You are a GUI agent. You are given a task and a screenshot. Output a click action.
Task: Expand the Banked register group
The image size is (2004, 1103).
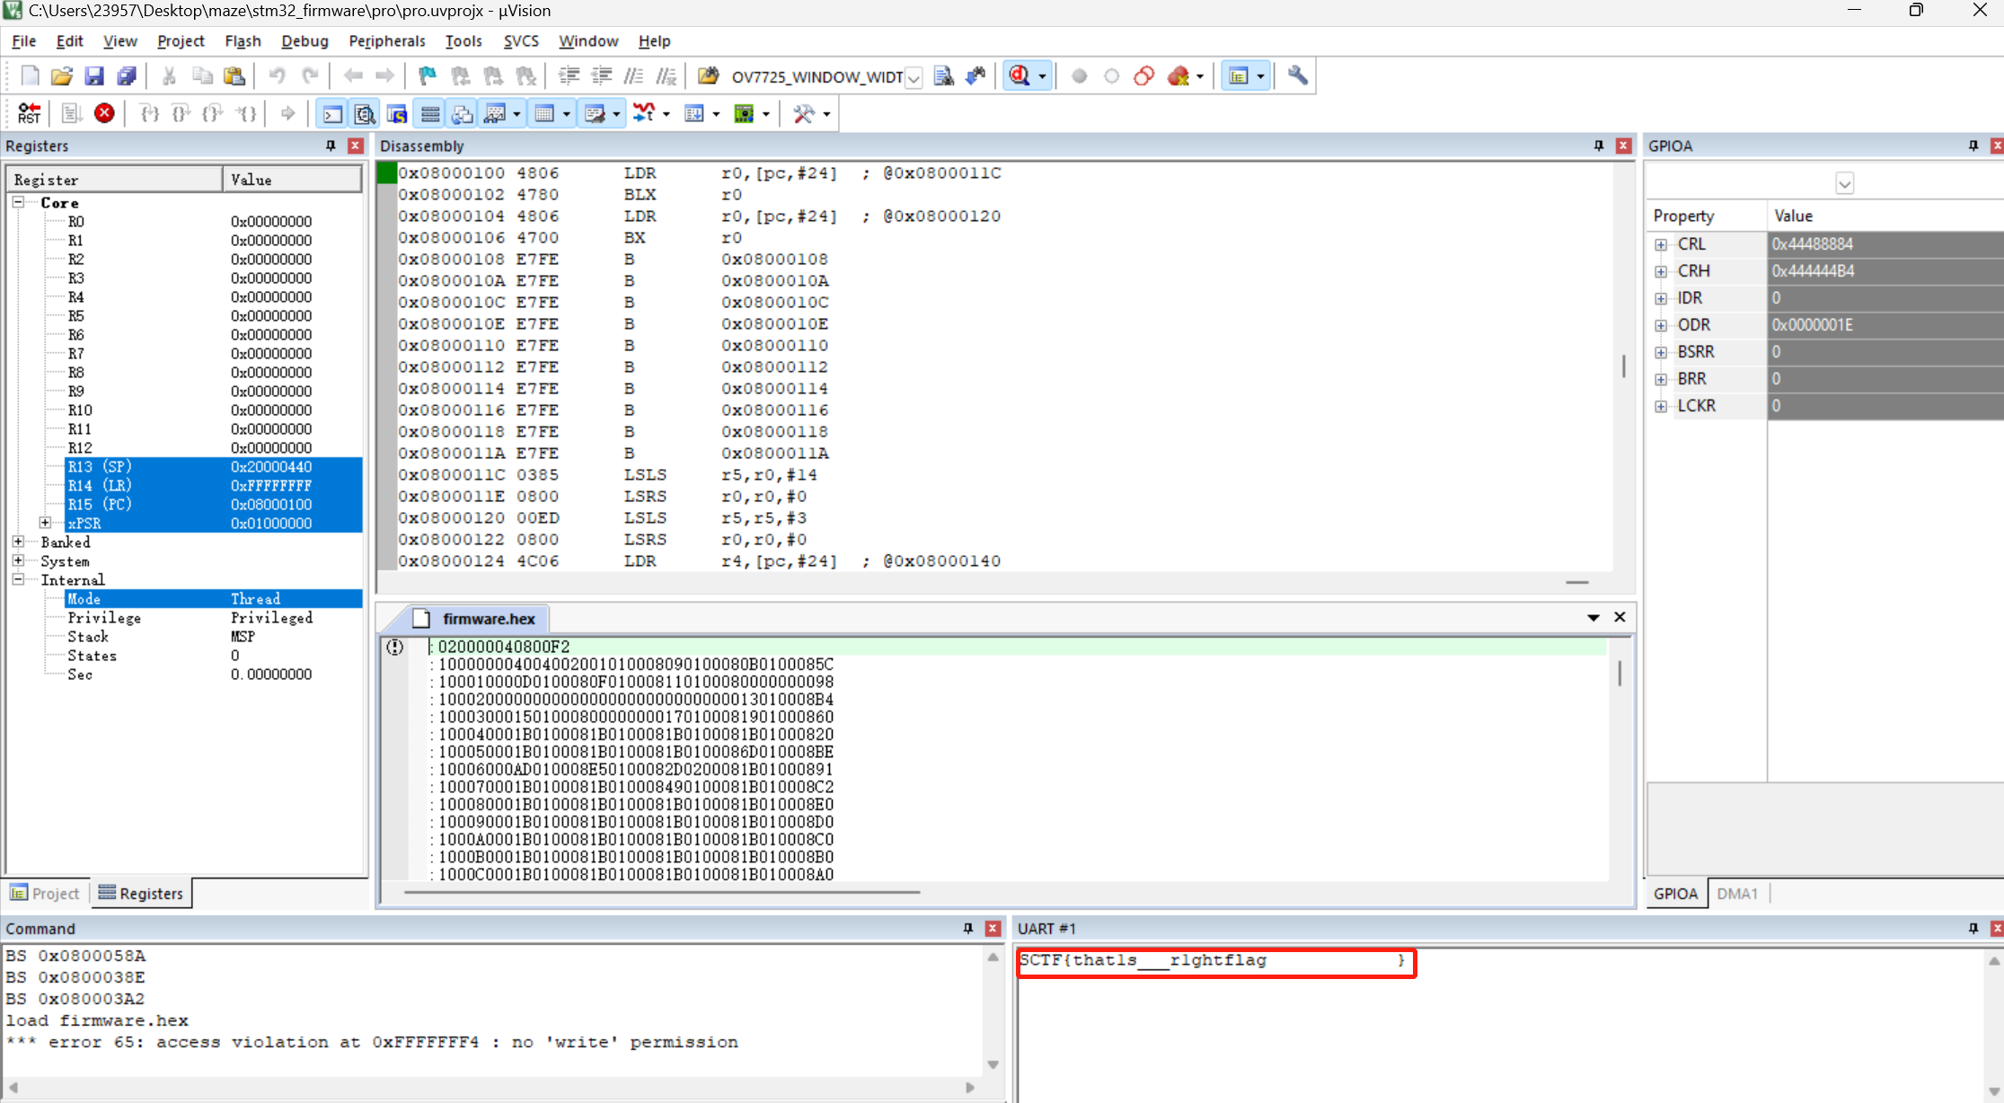pyautogui.click(x=18, y=542)
